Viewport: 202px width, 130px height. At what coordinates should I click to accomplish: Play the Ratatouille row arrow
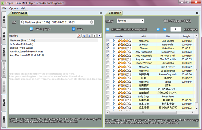tap(114, 44)
